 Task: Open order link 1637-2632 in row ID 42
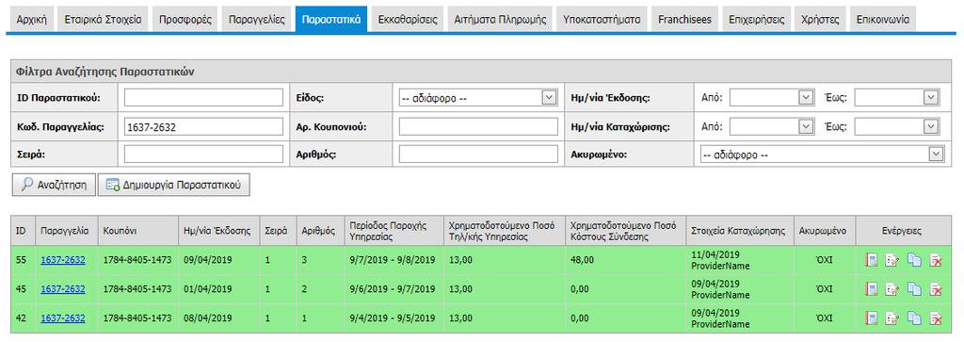63,318
